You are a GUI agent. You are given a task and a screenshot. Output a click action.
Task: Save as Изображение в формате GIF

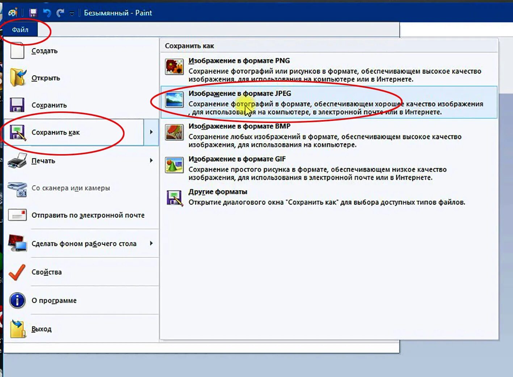click(x=329, y=168)
